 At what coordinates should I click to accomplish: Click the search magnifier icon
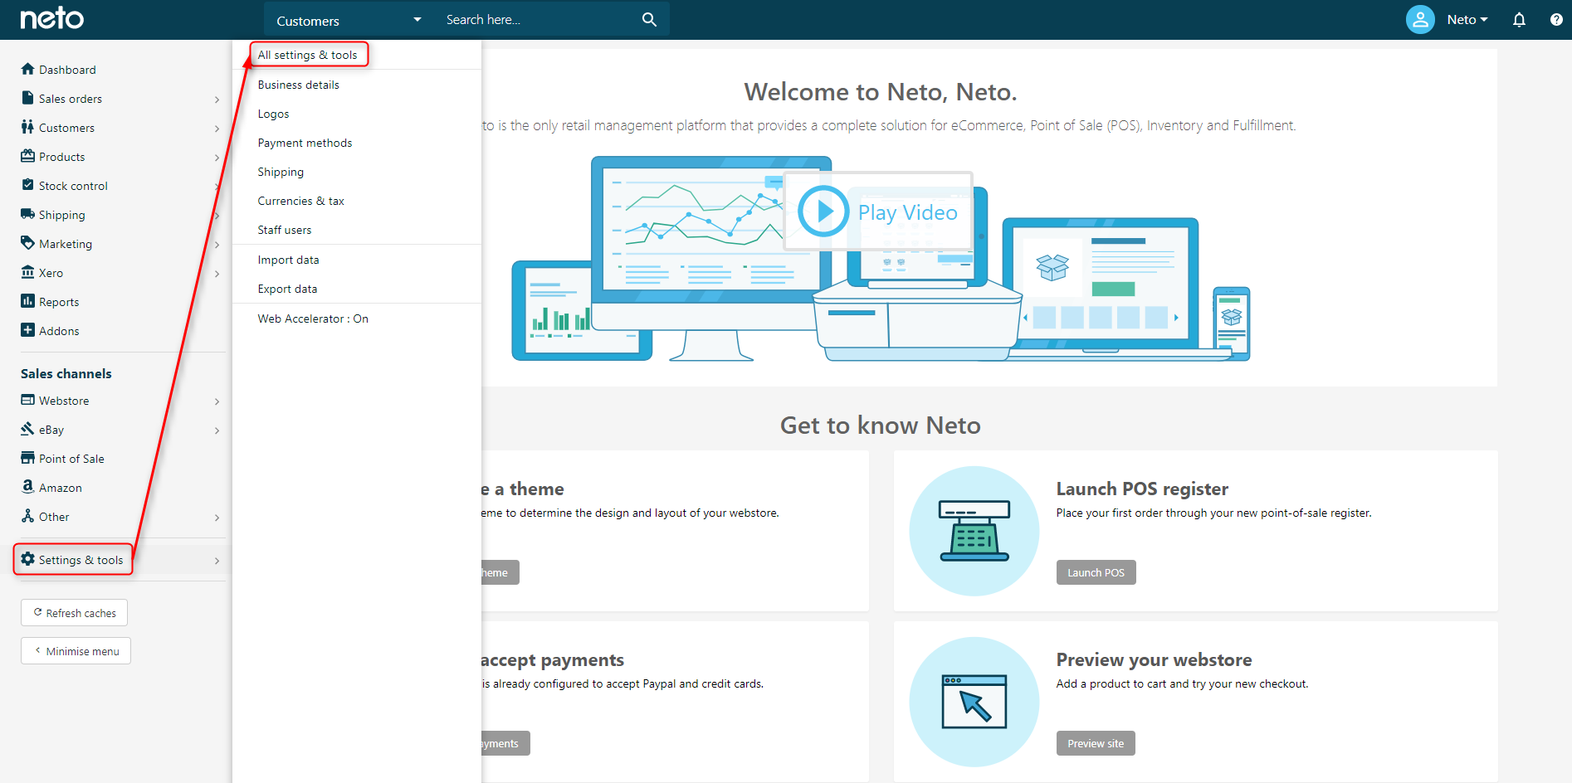coord(649,19)
